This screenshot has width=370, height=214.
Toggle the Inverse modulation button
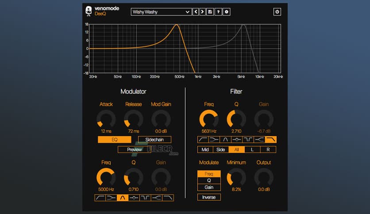pyautogui.click(x=209, y=197)
